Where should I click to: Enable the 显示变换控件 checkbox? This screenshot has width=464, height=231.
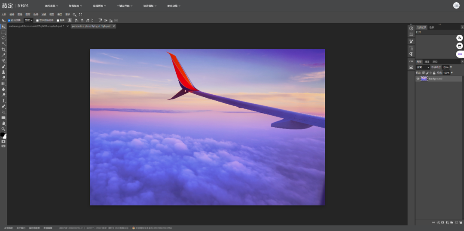coord(37,20)
